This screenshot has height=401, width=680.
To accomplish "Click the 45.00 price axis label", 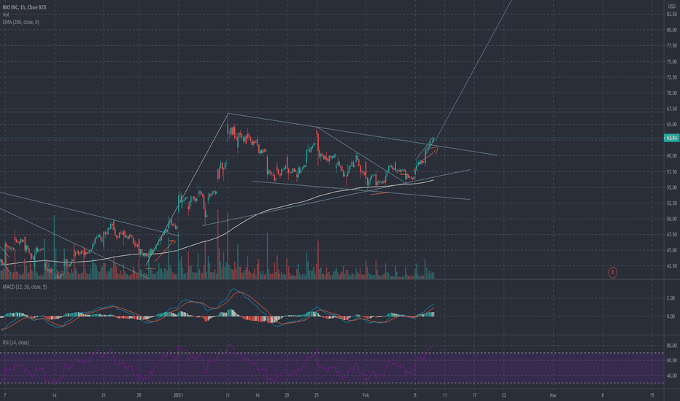I will click(x=672, y=250).
